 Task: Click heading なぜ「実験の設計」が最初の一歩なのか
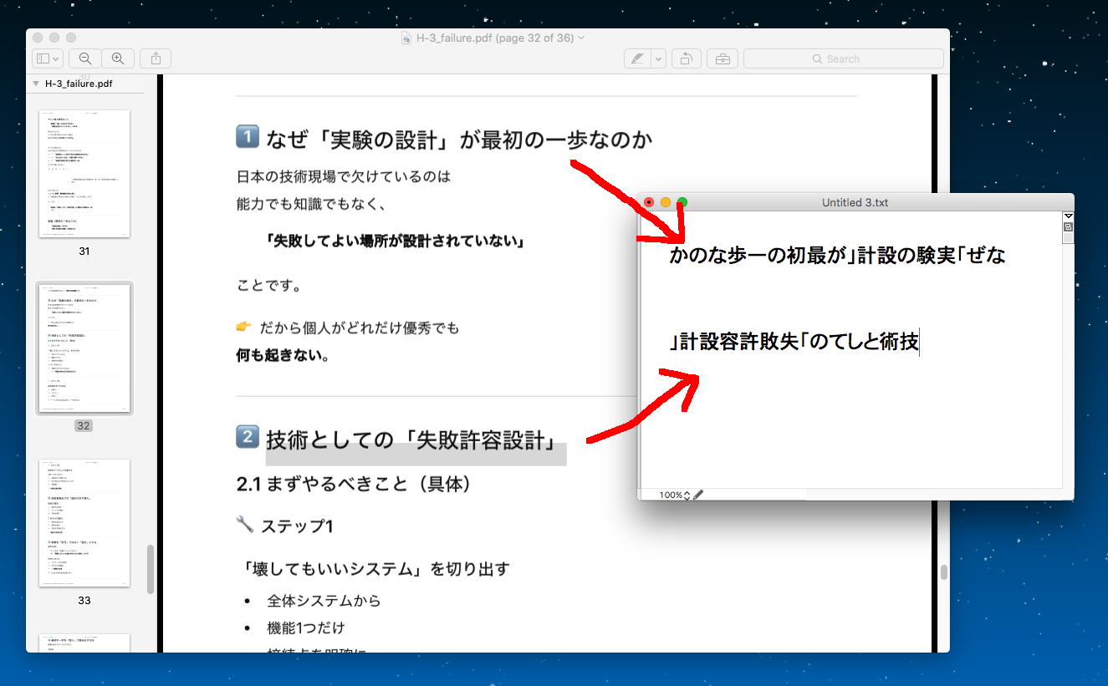click(458, 139)
